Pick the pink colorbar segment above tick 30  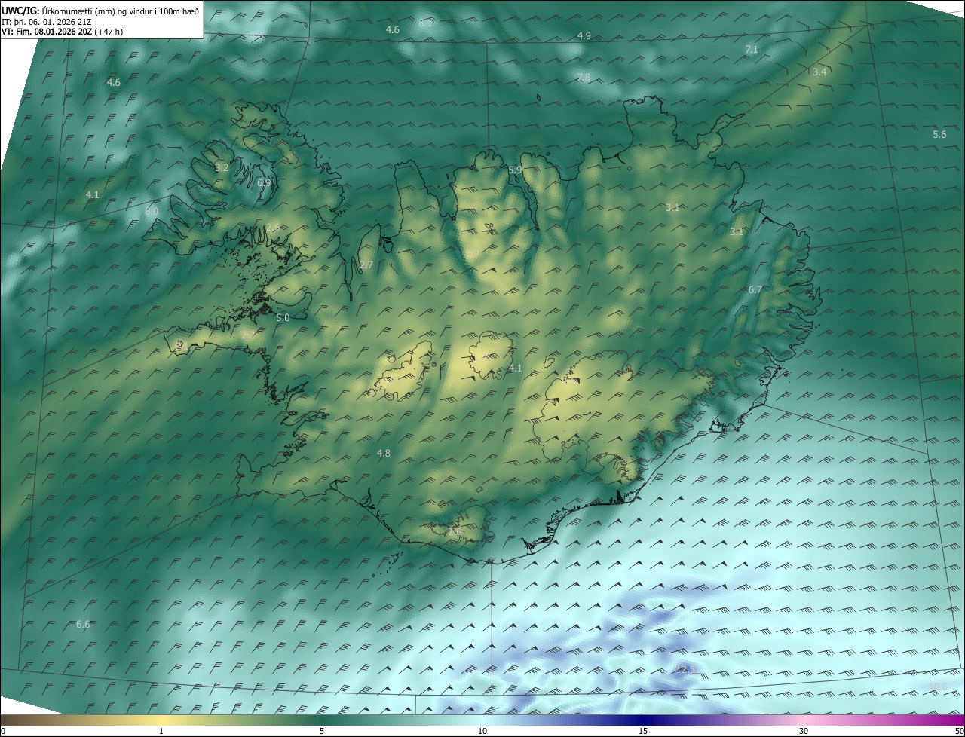pyautogui.click(x=804, y=720)
